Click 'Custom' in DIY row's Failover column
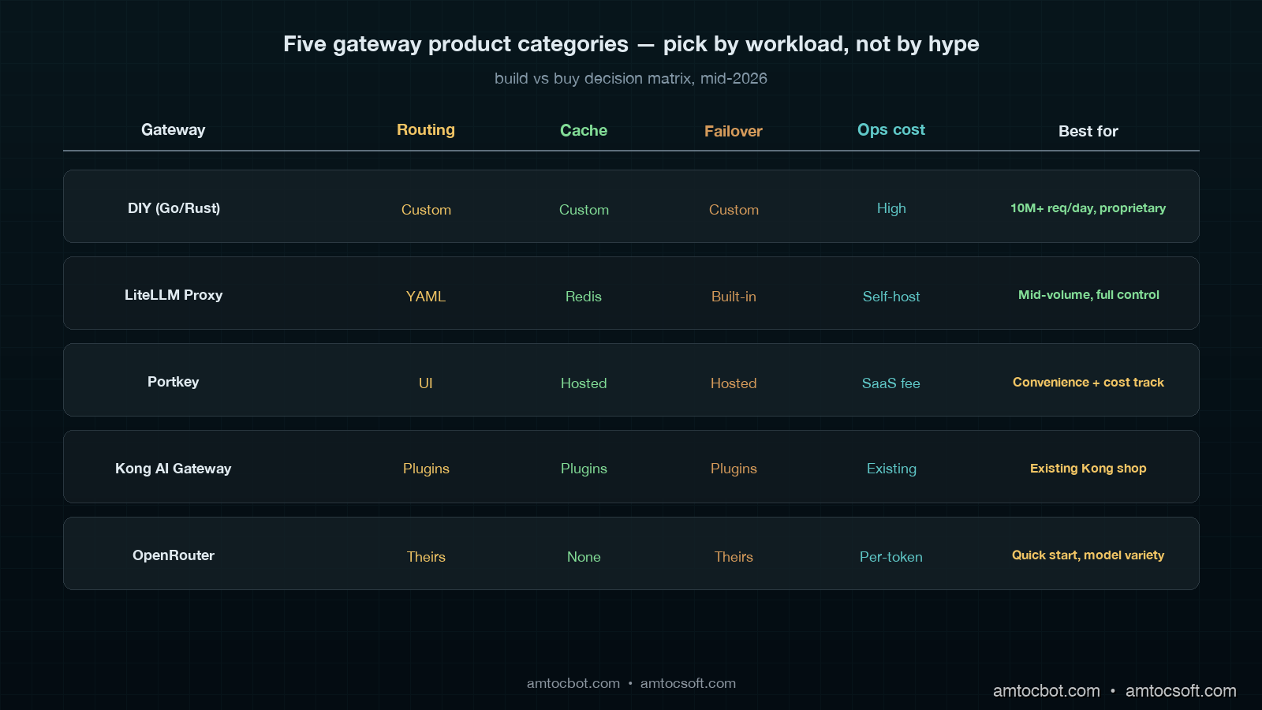 tap(734, 210)
